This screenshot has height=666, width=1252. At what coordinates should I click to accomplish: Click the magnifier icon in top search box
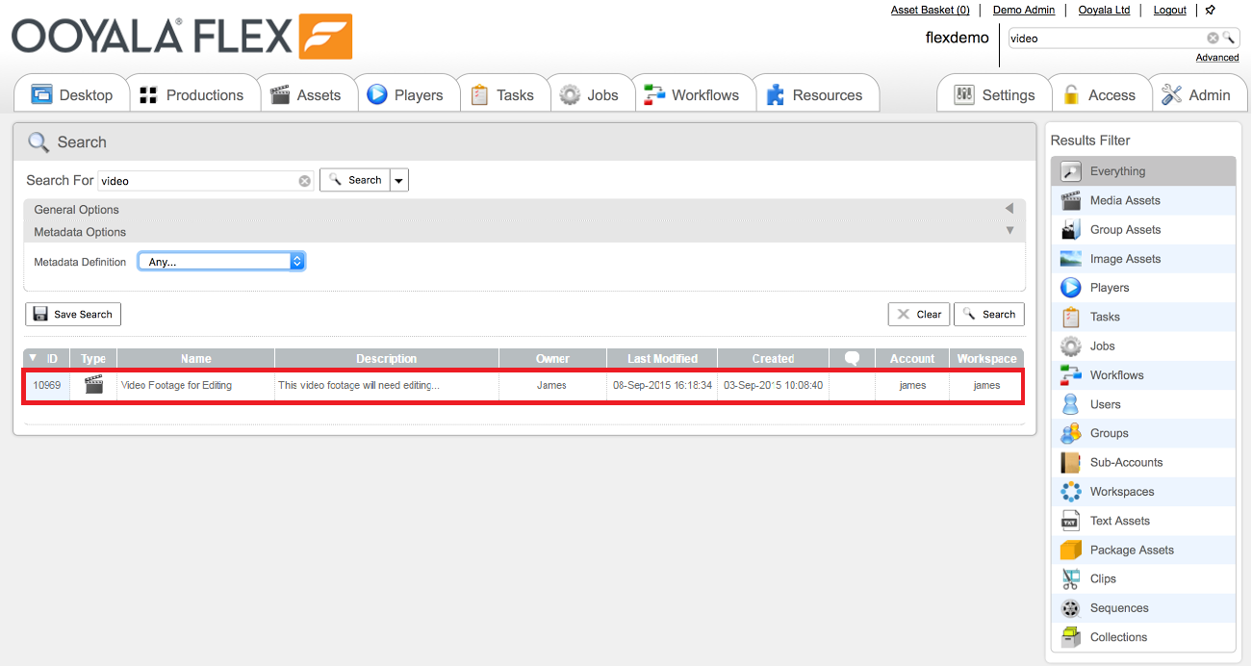(1228, 38)
